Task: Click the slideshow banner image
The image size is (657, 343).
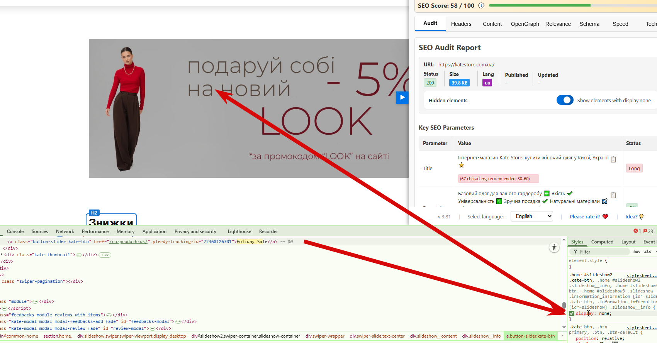Action: (x=249, y=108)
